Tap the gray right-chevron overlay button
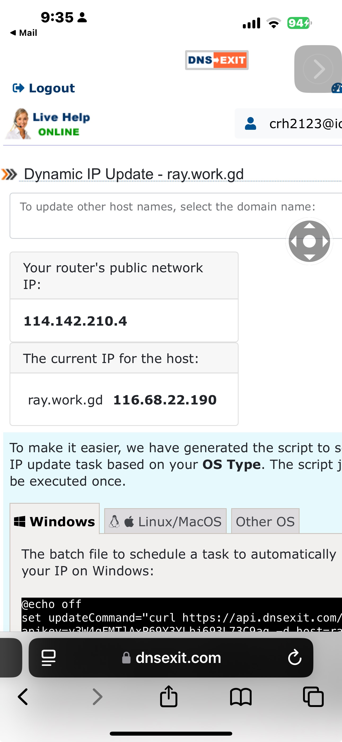Viewport: 342px width, 742px height. pyautogui.click(x=318, y=69)
